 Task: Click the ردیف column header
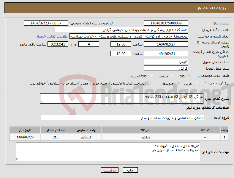[224, 130]
